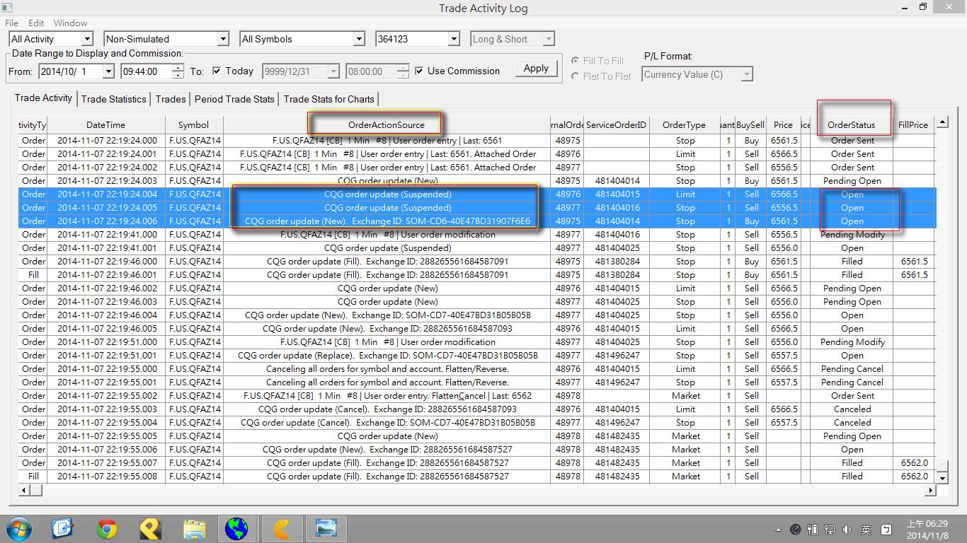Select the row timestamped 22:19:24.000

[x=476, y=141]
